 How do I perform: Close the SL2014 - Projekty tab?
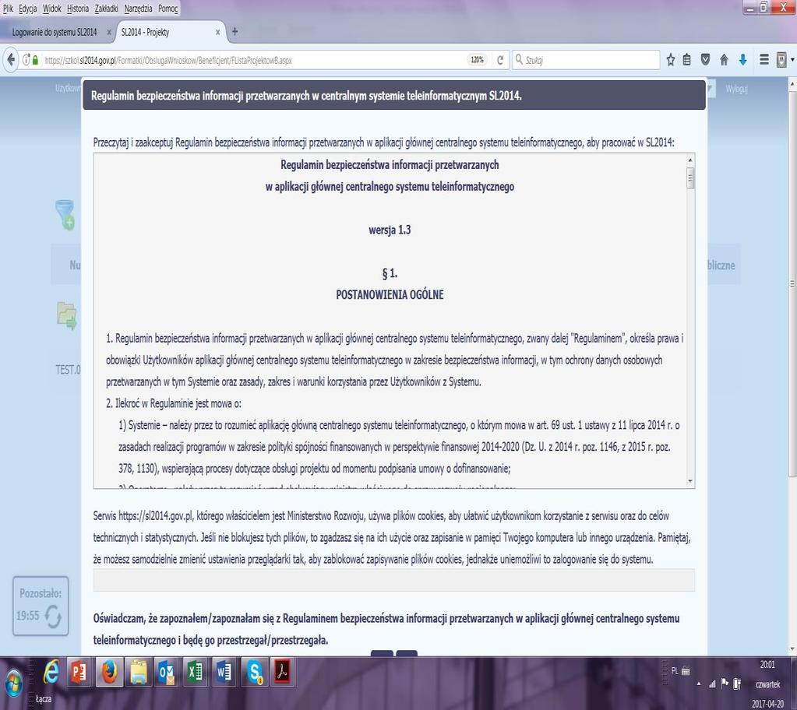tap(217, 32)
